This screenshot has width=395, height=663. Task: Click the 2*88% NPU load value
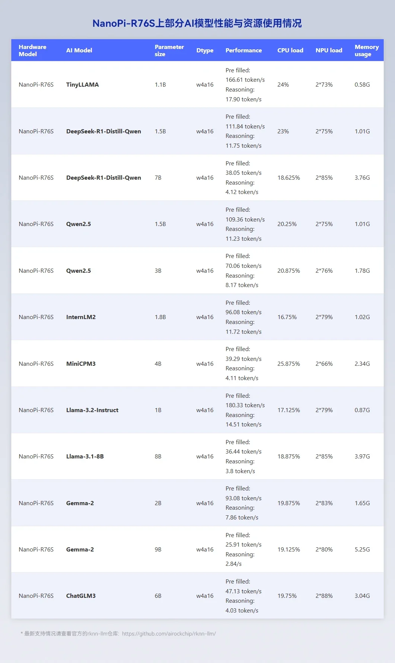[x=324, y=596]
